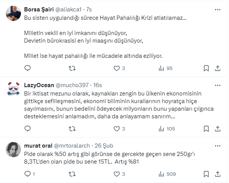
Task: Bookmark Borsa Şairi's tweet
Action: coord(206,68)
